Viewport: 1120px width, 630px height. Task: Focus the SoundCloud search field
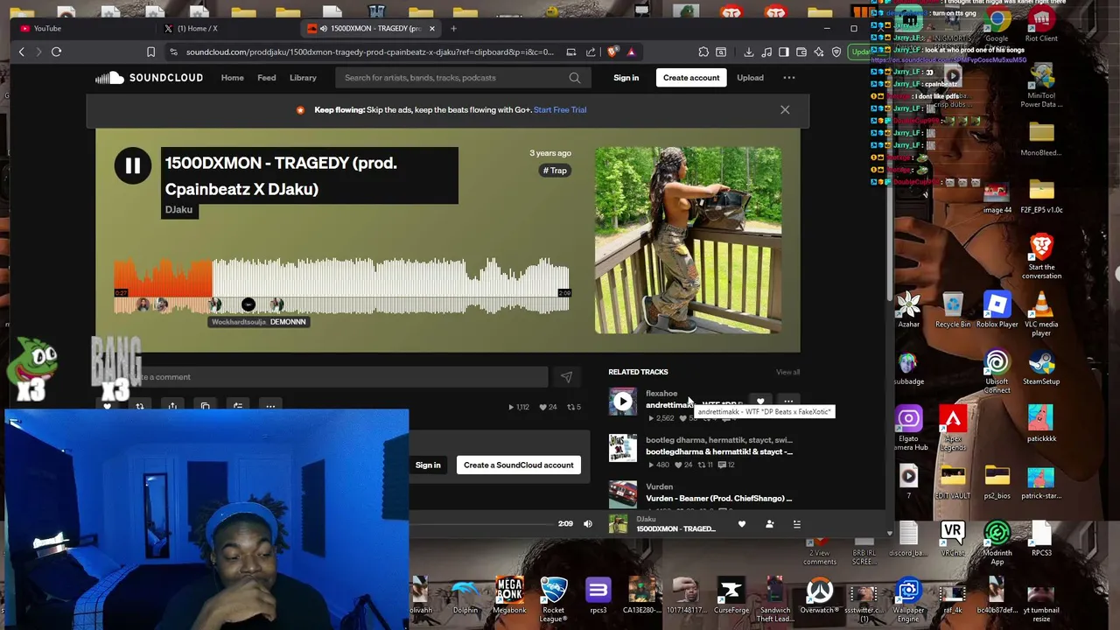455,78
